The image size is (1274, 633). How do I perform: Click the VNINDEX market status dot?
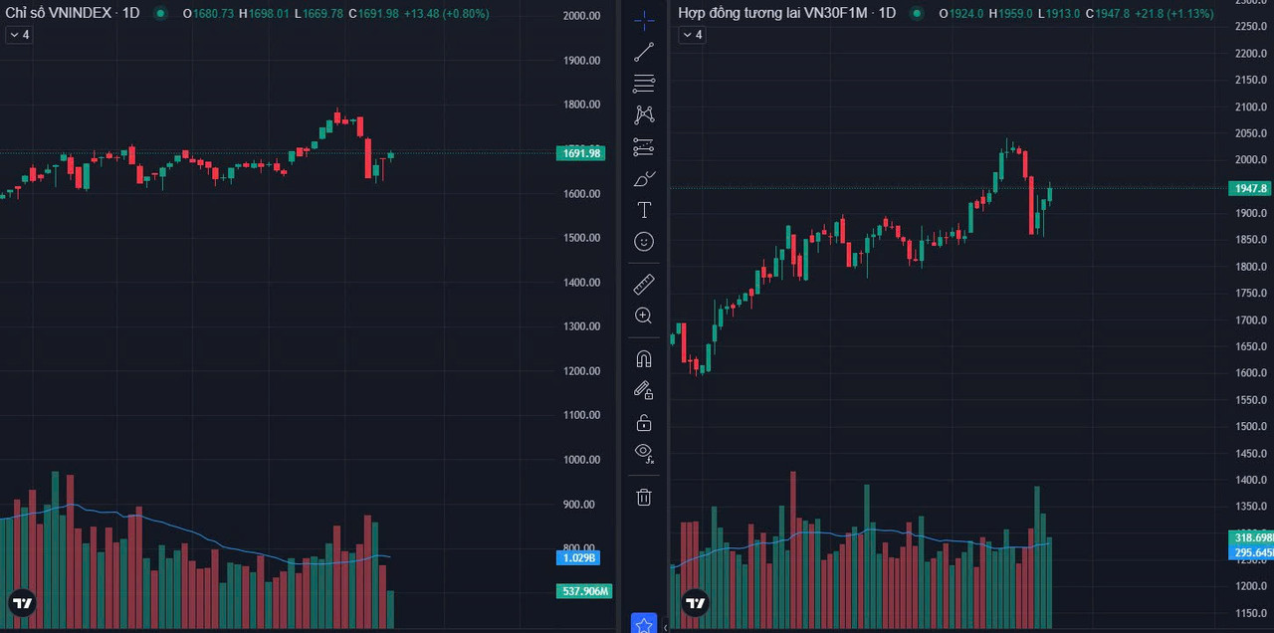(x=160, y=14)
